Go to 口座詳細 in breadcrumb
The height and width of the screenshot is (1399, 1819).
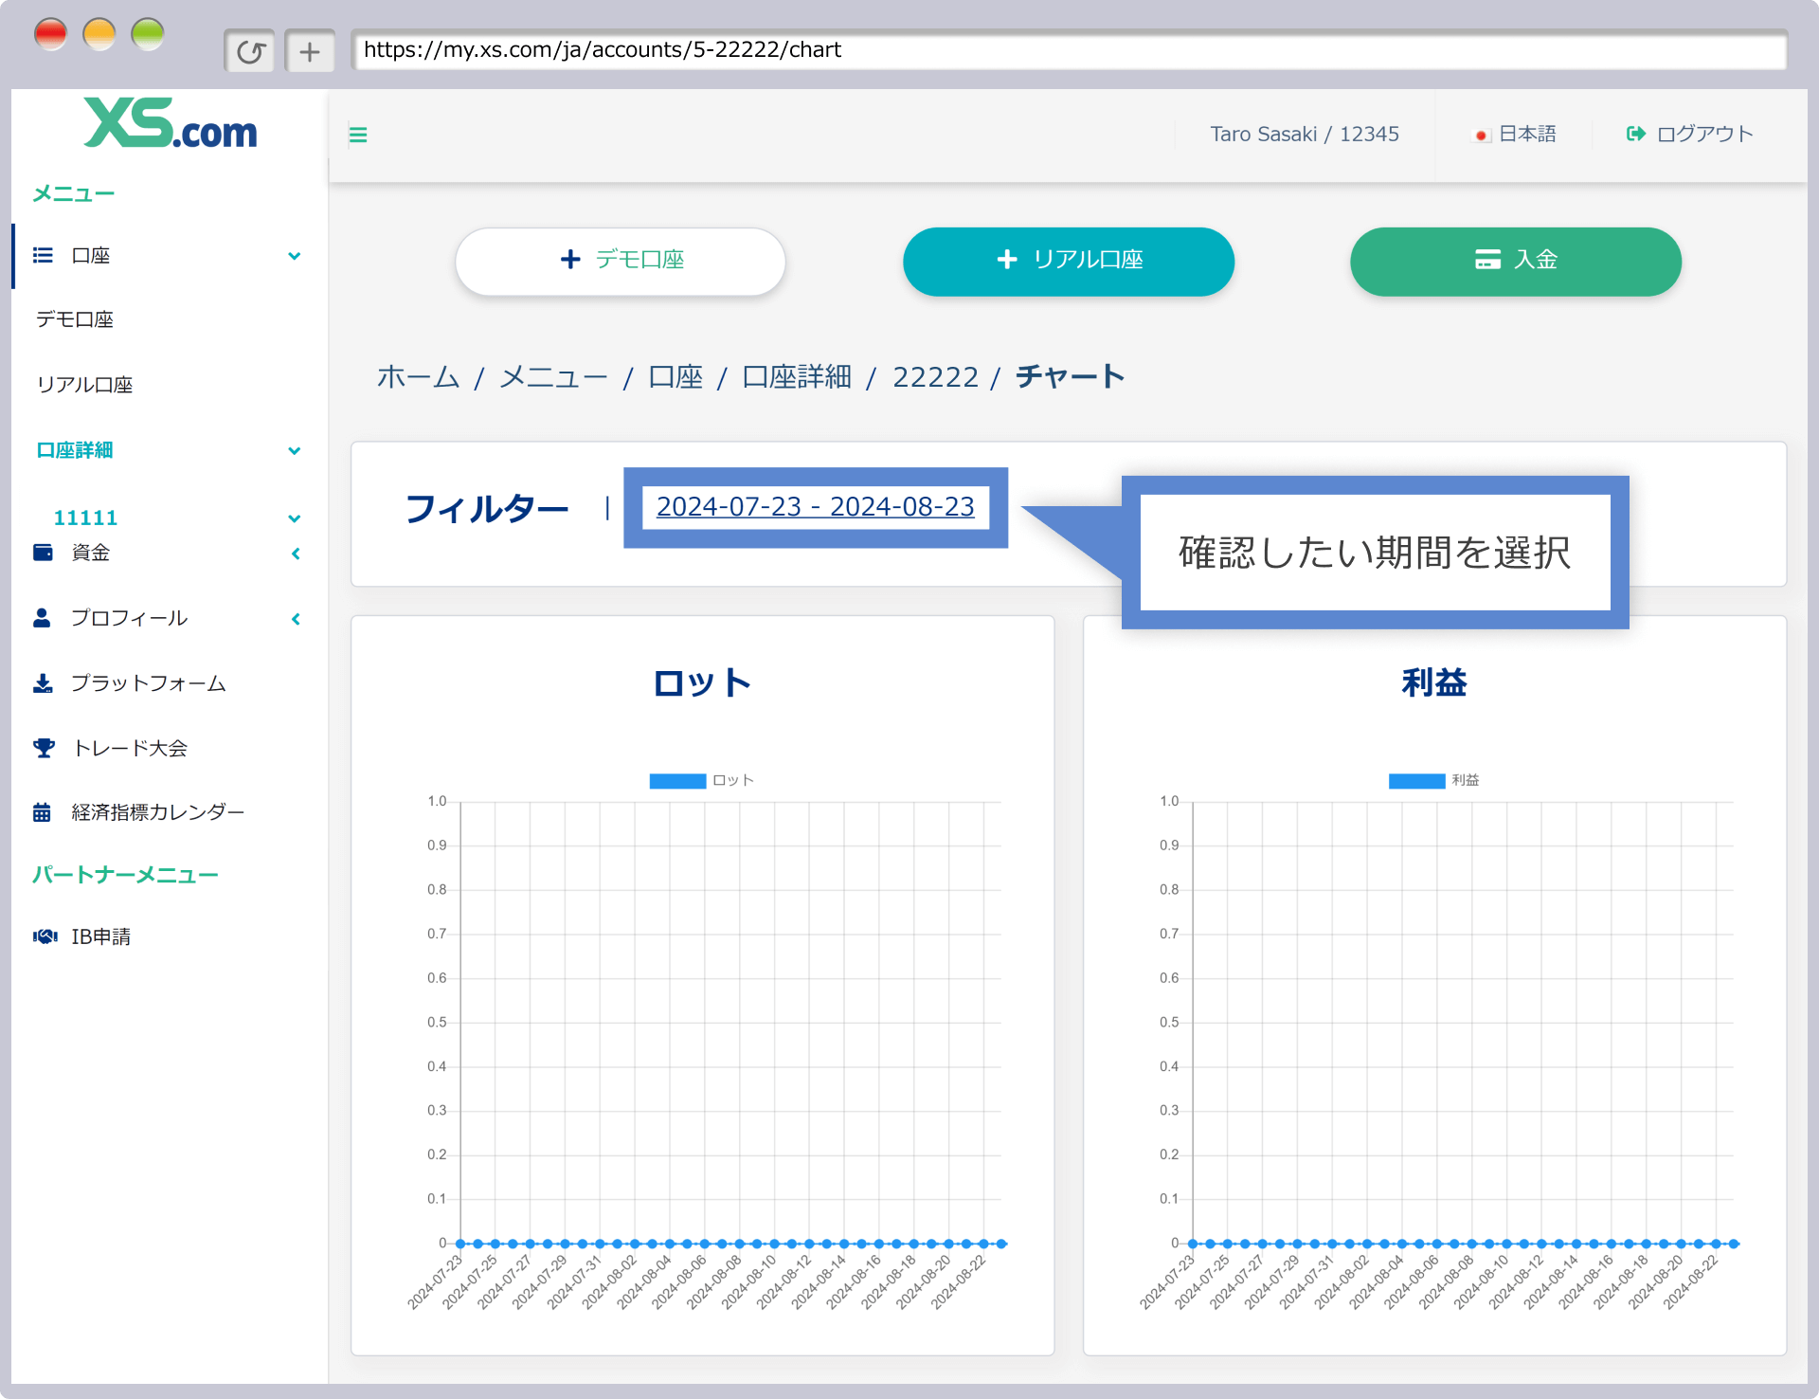point(797,377)
